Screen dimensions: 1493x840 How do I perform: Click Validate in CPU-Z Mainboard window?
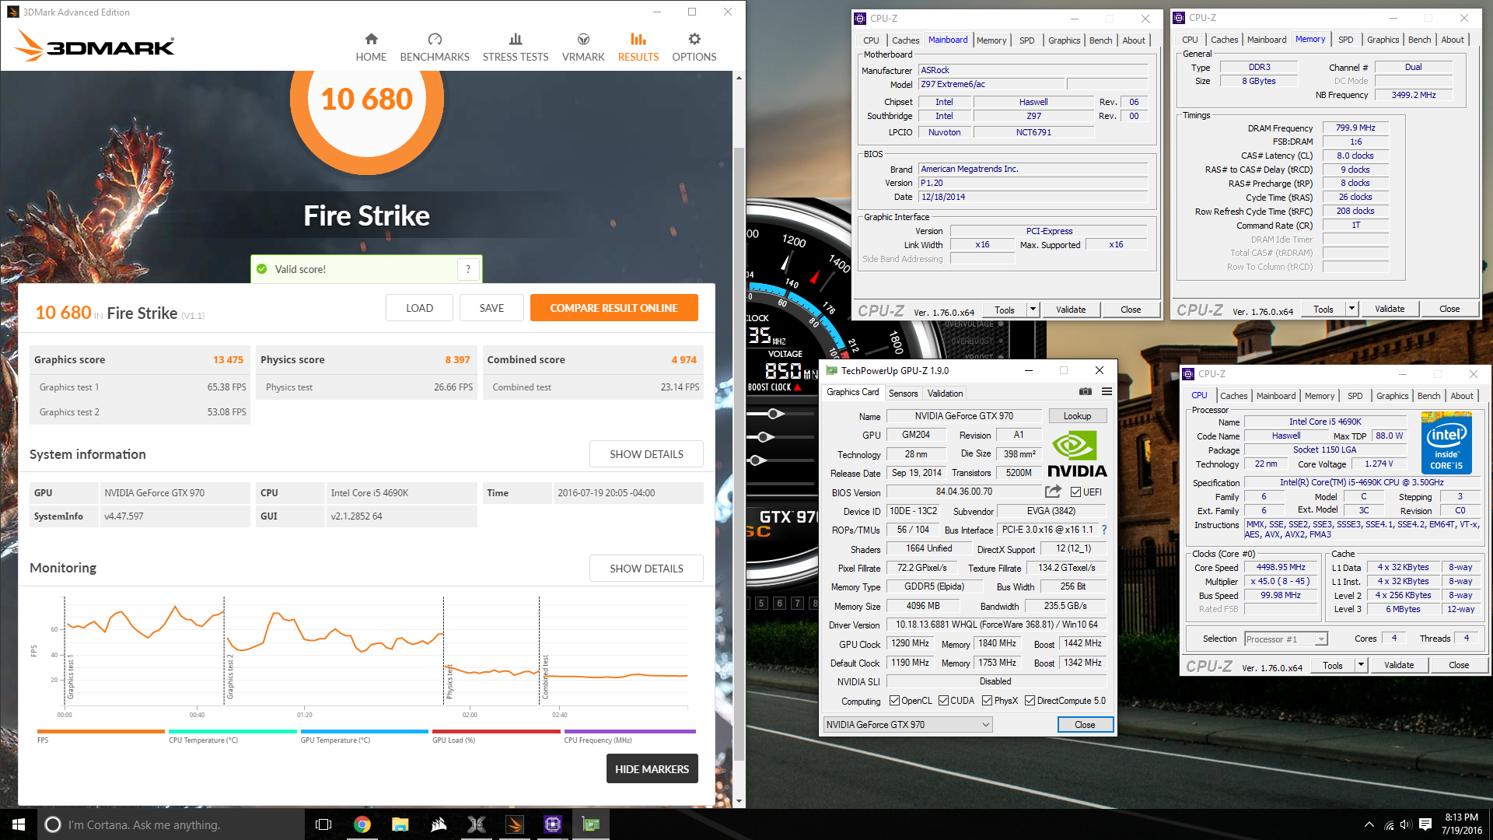pyautogui.click(x=1071, y=310)
